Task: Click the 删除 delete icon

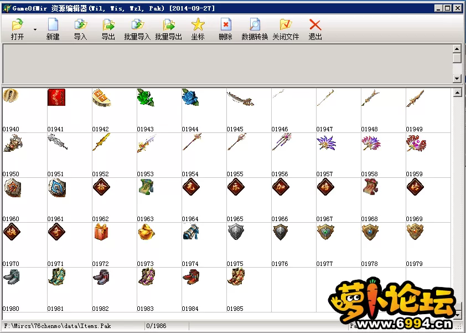Action: pyautogui.click(x=225, y=29)
